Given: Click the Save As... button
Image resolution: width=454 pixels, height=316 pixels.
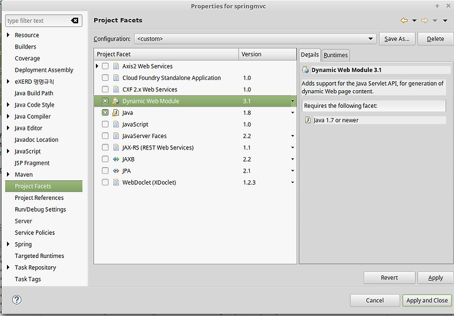Looking at the screenshot, I should coord(397,39).
